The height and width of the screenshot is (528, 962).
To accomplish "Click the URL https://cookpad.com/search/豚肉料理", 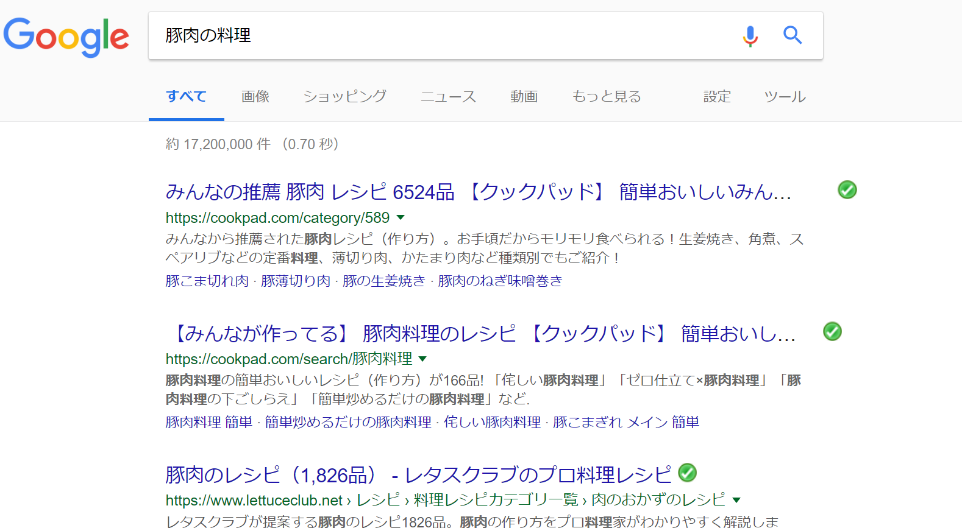I will pyautogui.click(x=289, y=359).
